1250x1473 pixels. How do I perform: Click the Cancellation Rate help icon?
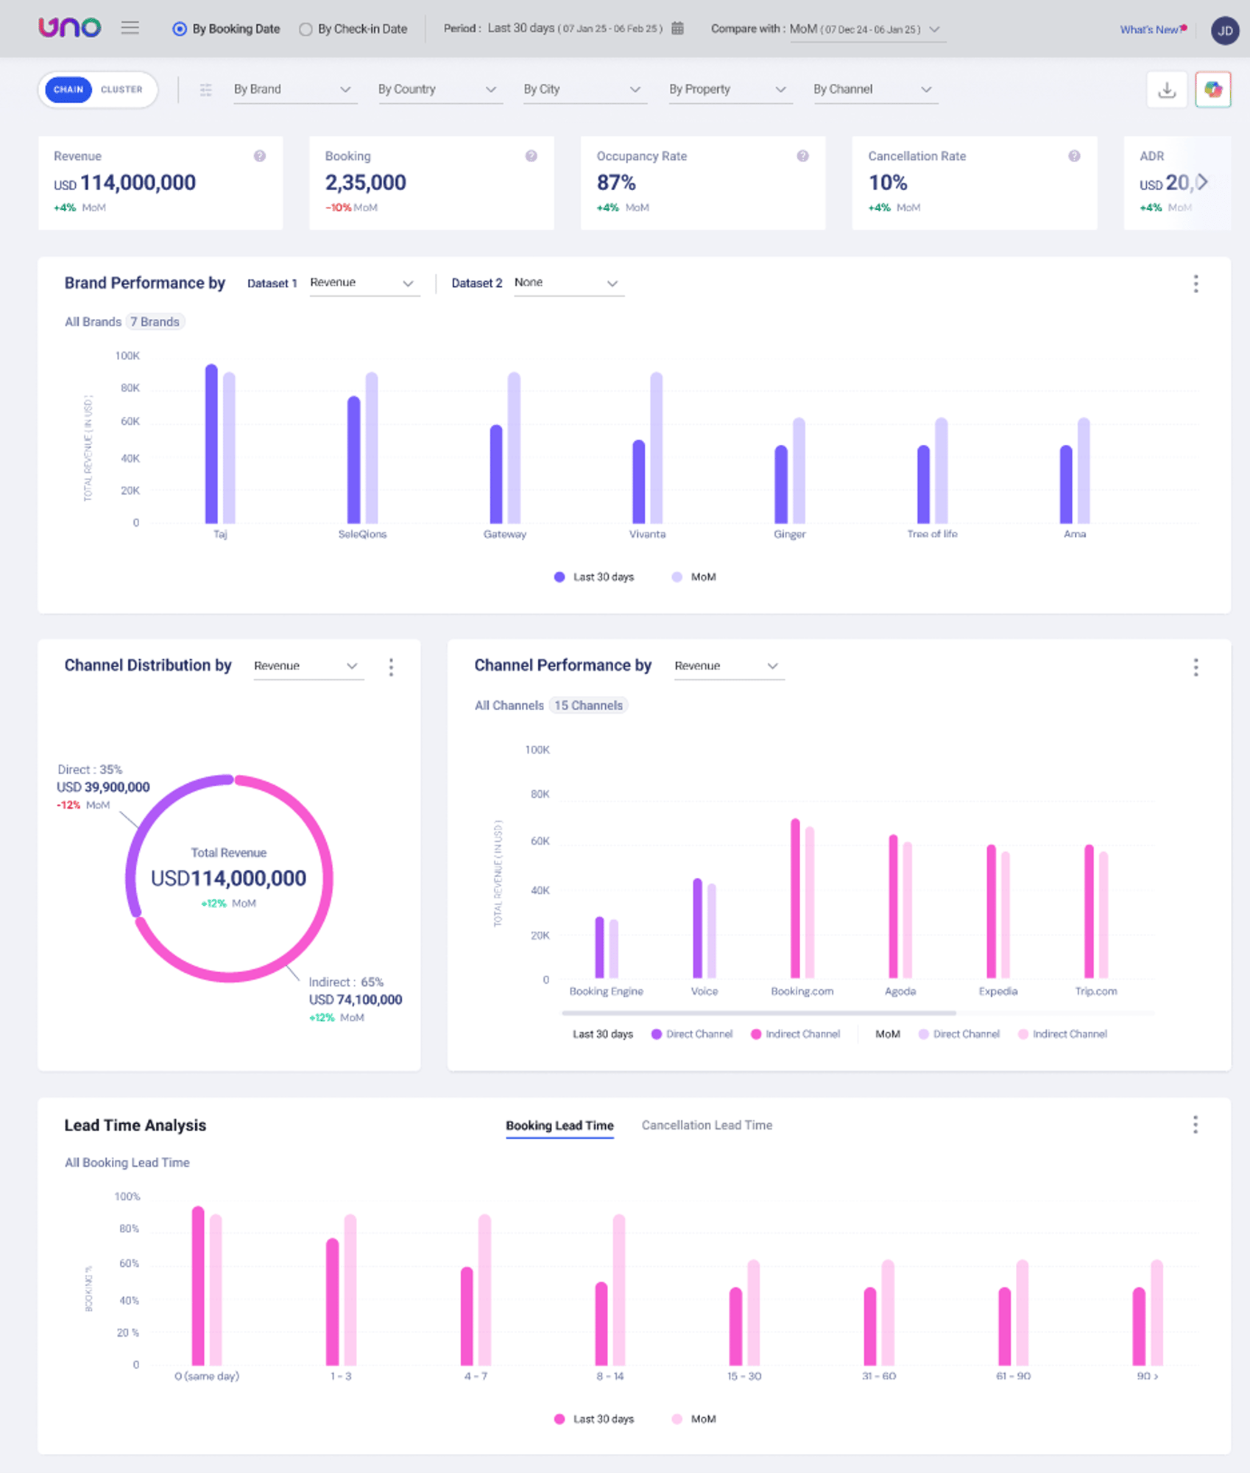pyautogui.click(x=1074, y=156)
